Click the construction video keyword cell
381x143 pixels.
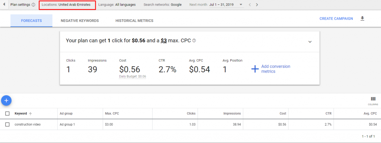pyautogui.click(x=28, y=124)
